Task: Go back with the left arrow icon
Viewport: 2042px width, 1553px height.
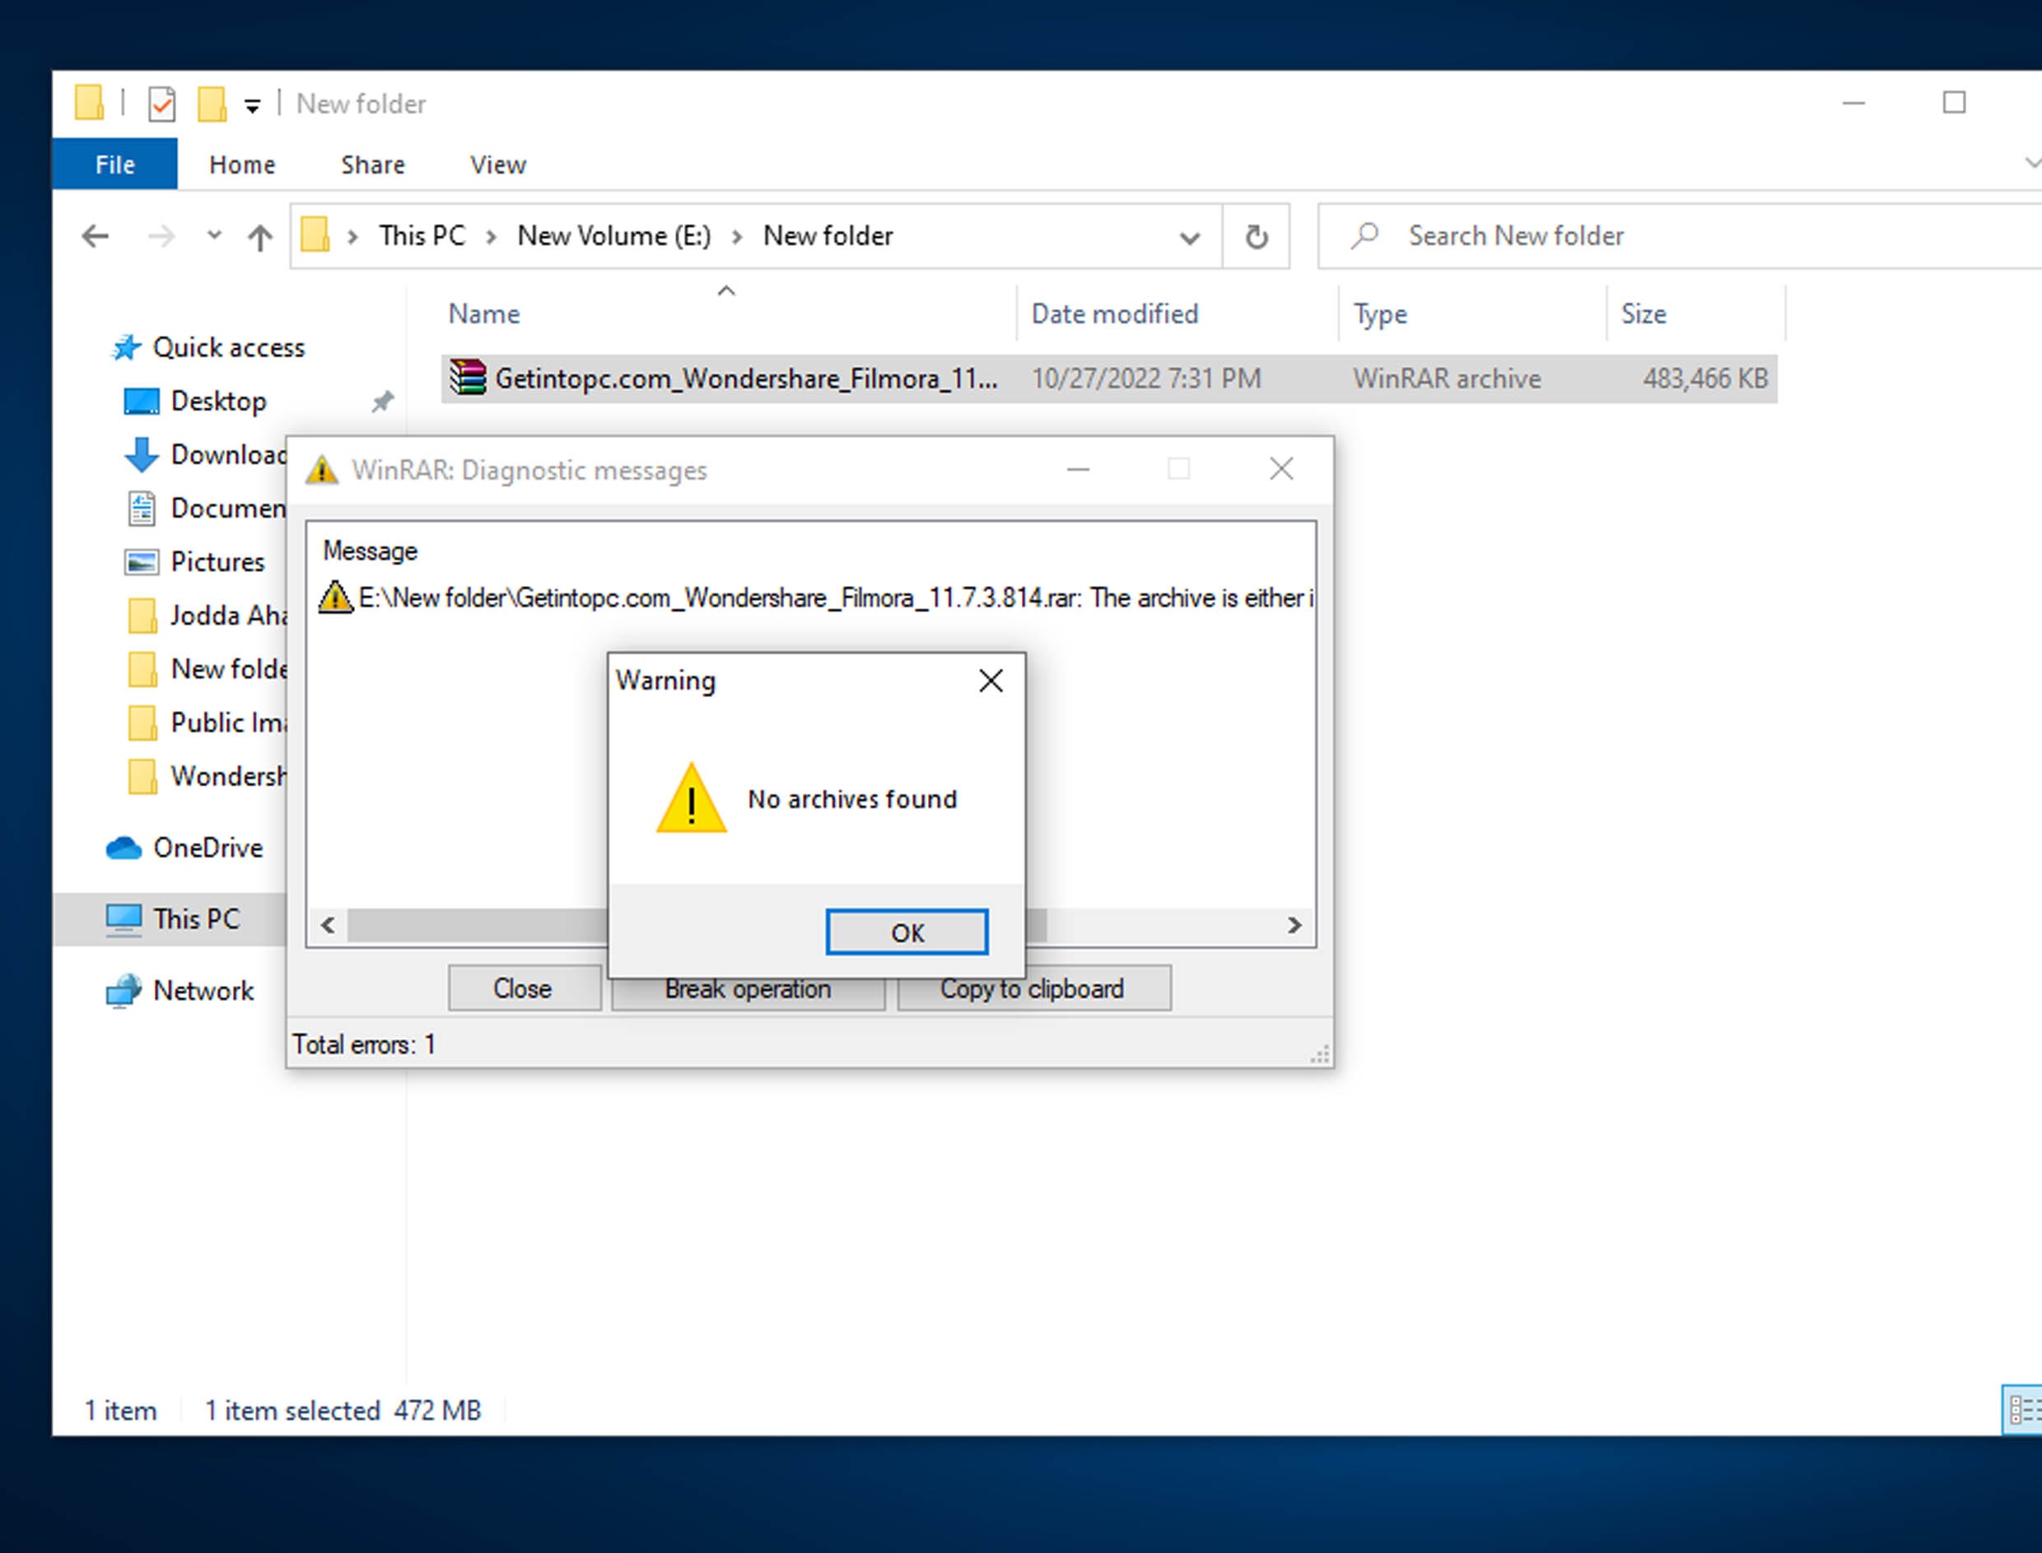Action: 96,237
